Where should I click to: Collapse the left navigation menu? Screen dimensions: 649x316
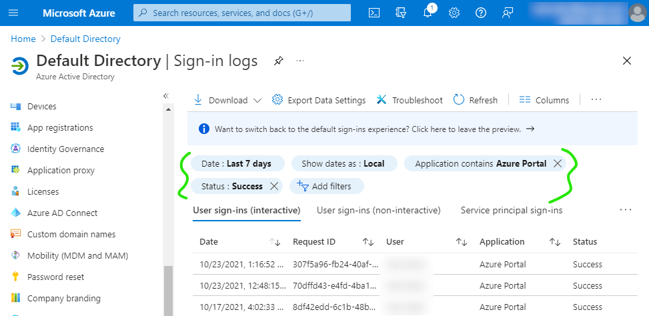point(166,96)
